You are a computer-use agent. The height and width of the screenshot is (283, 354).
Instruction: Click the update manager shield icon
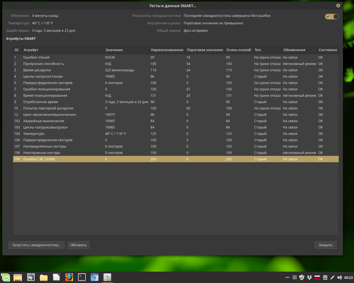302,277
